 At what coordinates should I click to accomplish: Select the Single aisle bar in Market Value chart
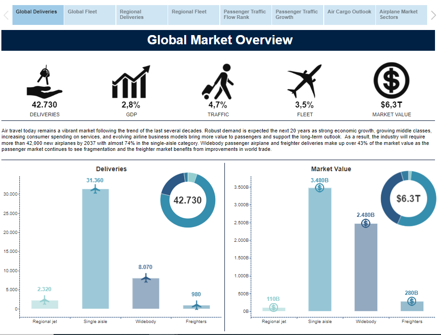click(x=320, y=249)
